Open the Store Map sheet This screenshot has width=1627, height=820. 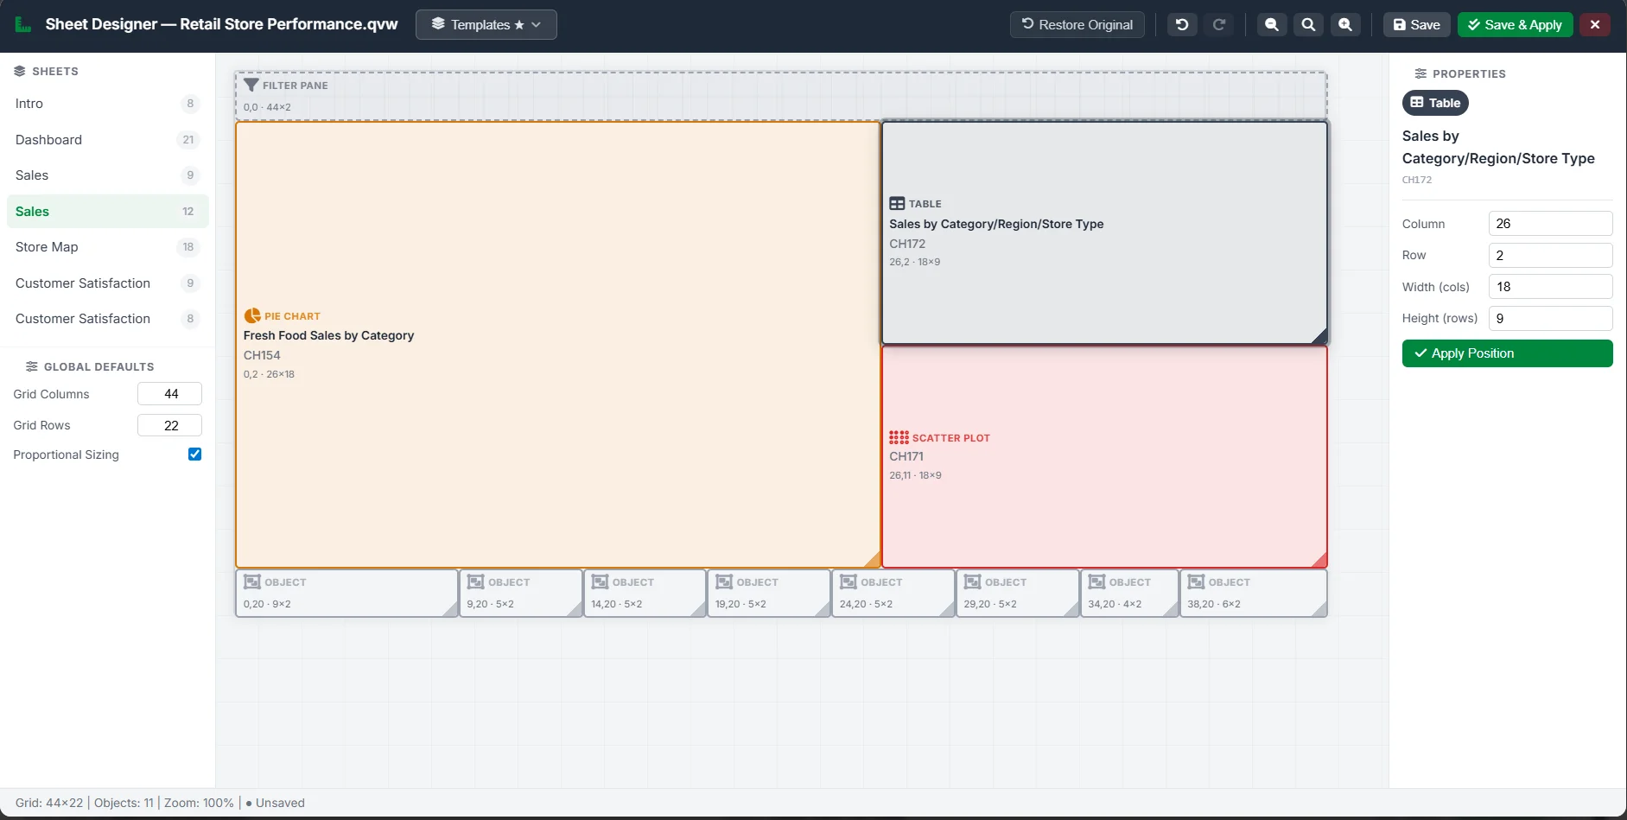[47, 247]
